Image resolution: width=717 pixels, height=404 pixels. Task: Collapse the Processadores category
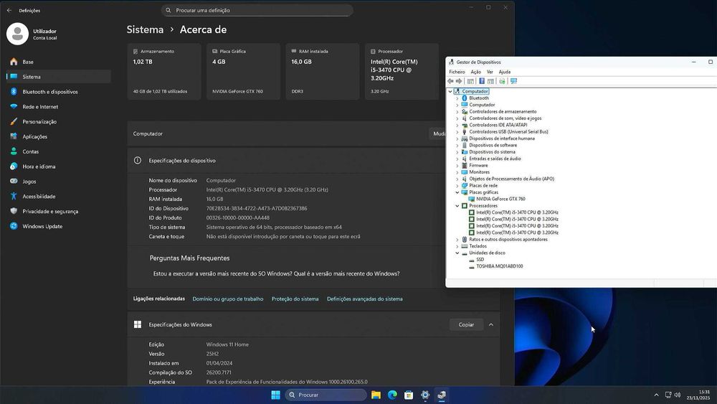[457, 206]
